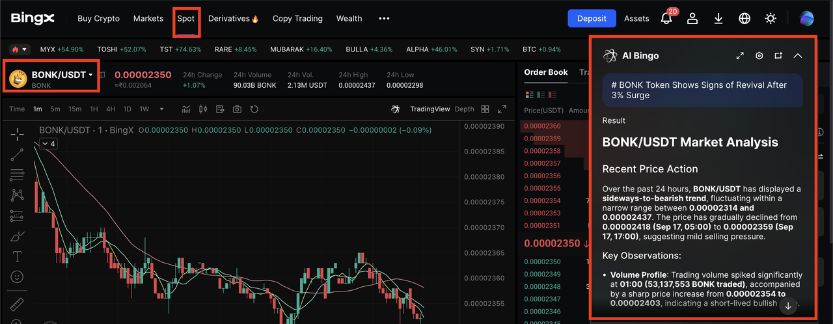This screenshot has height=324, width=833.
Task: Open AI Bingo settings hexagon icon
Action: click(x=759, y=56)
